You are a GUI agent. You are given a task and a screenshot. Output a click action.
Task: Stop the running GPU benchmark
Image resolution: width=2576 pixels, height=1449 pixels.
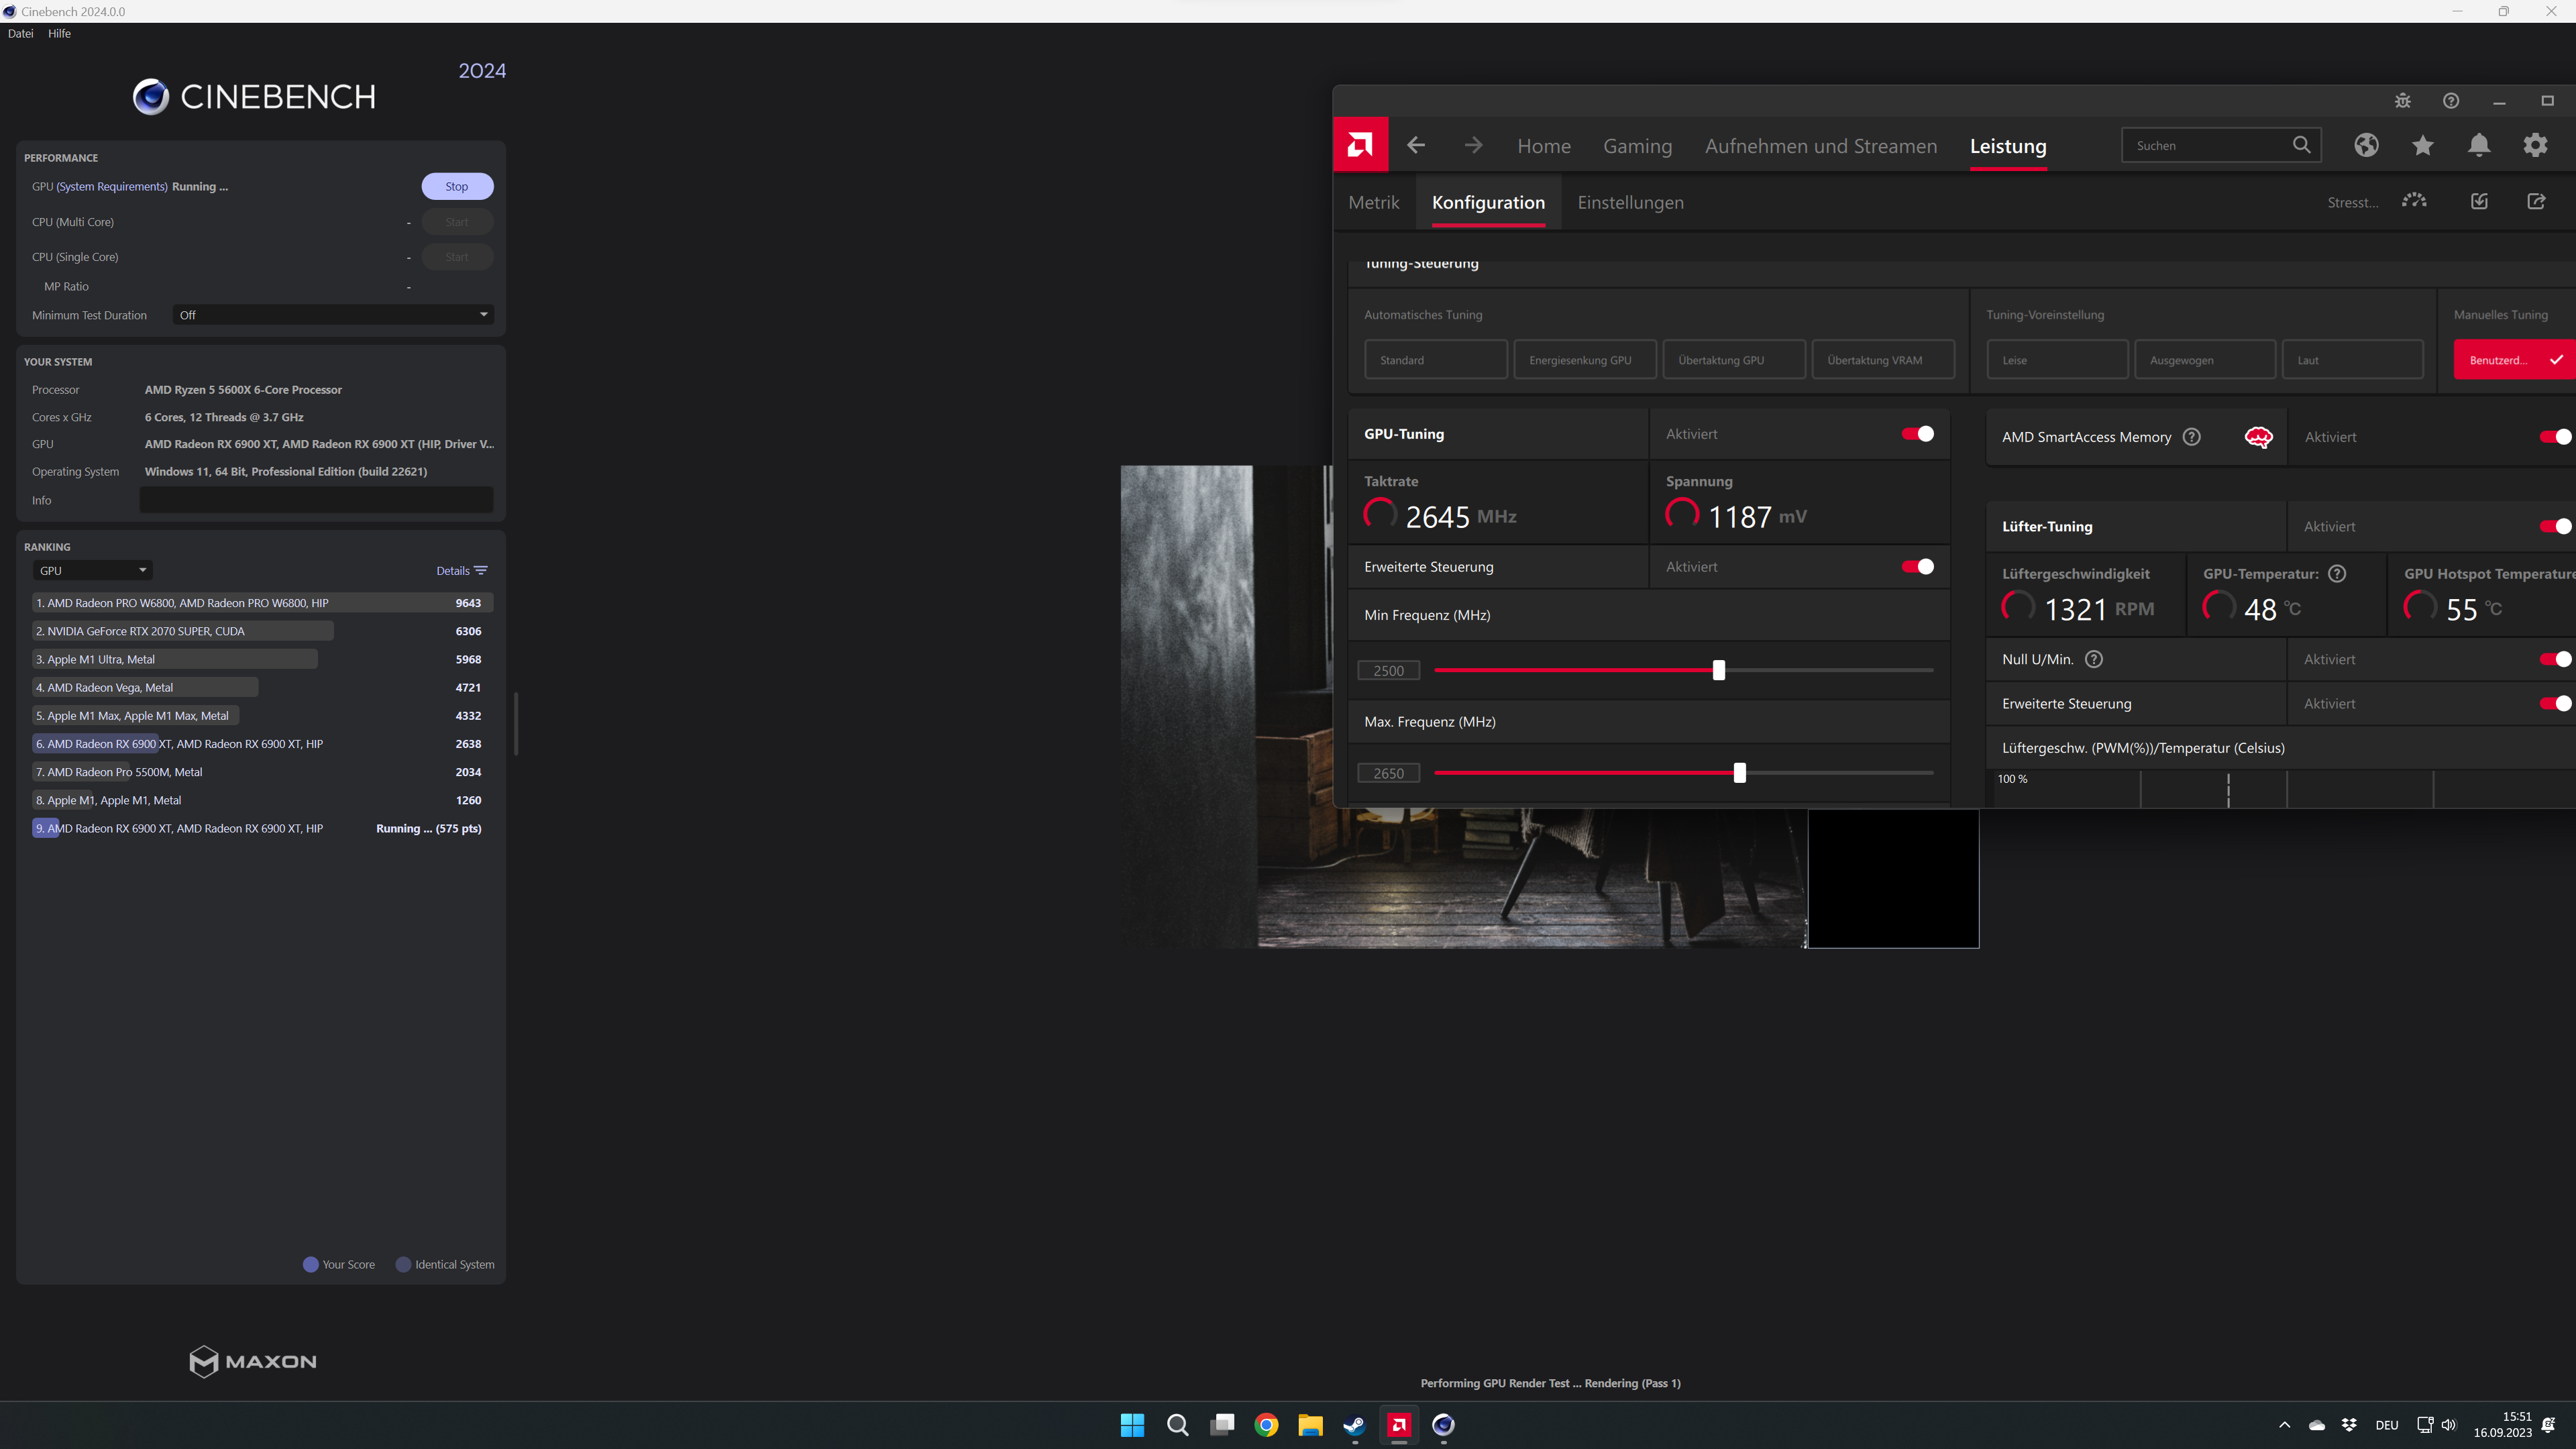[x=457, y=186]
